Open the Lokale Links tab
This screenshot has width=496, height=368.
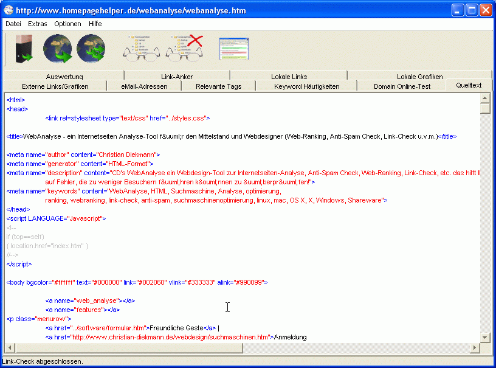[x=289, y=77]
